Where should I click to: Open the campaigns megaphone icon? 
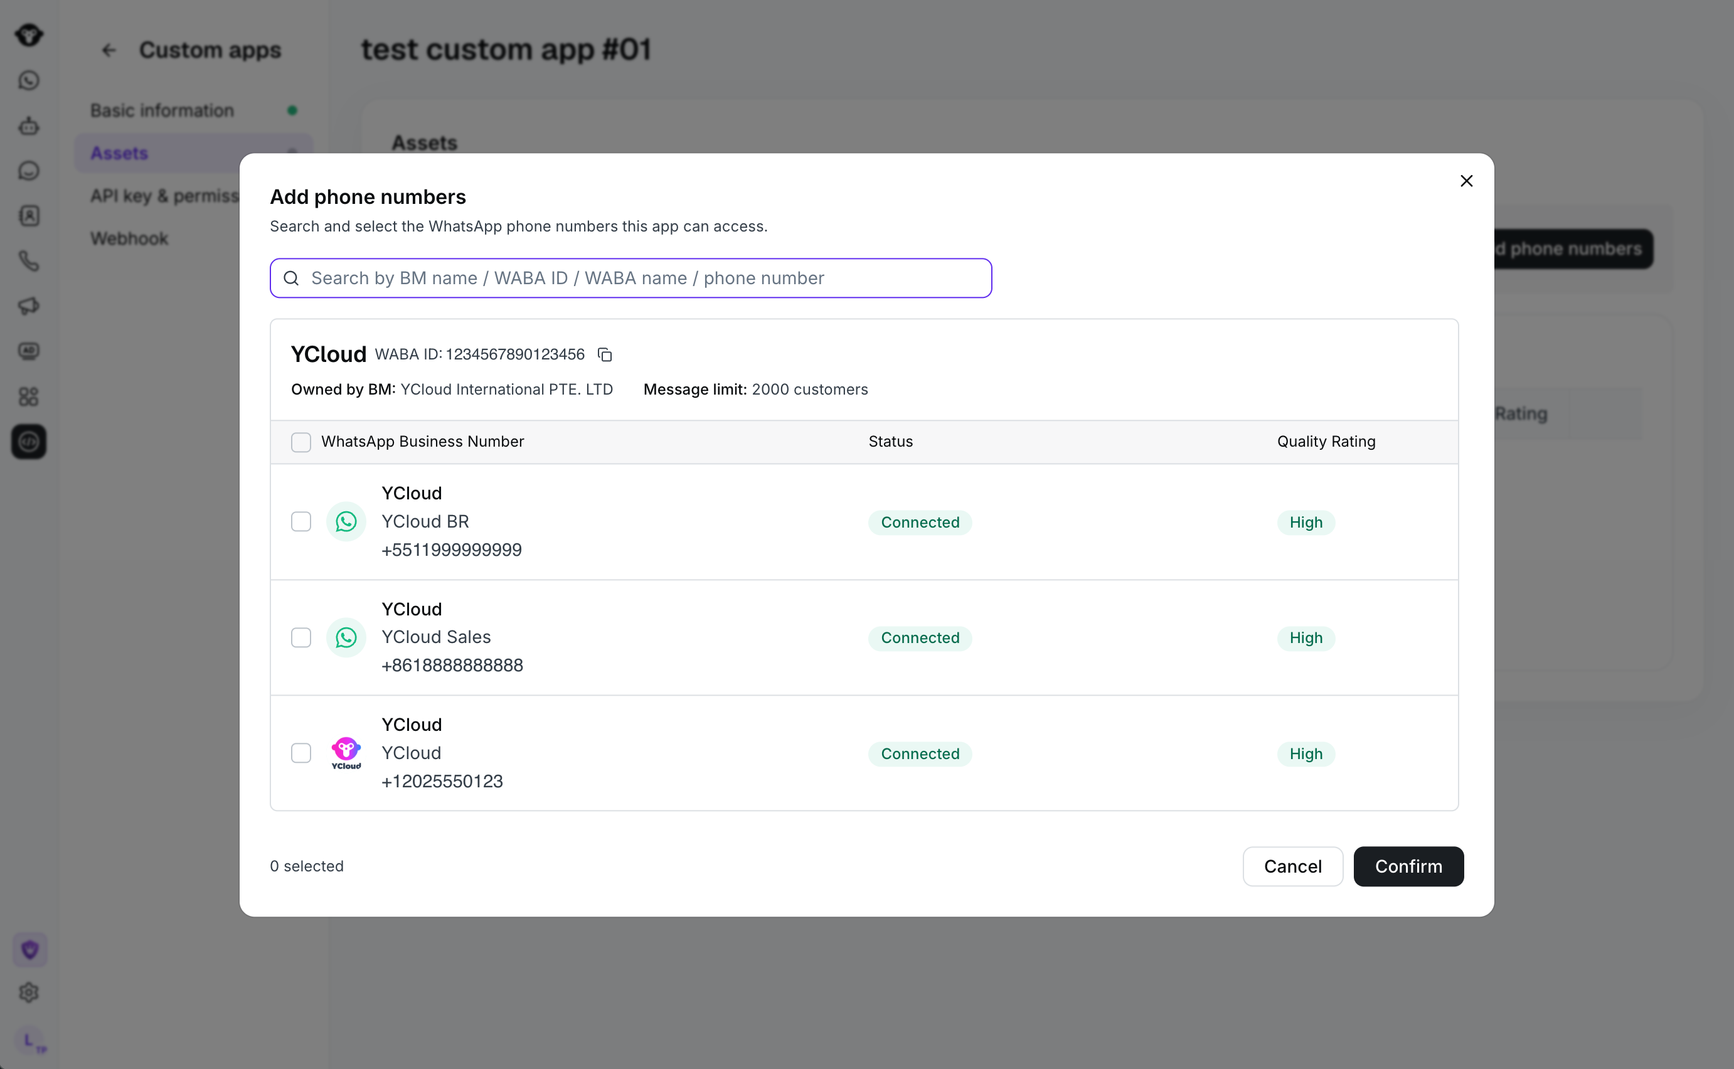(x=29, y=306)
